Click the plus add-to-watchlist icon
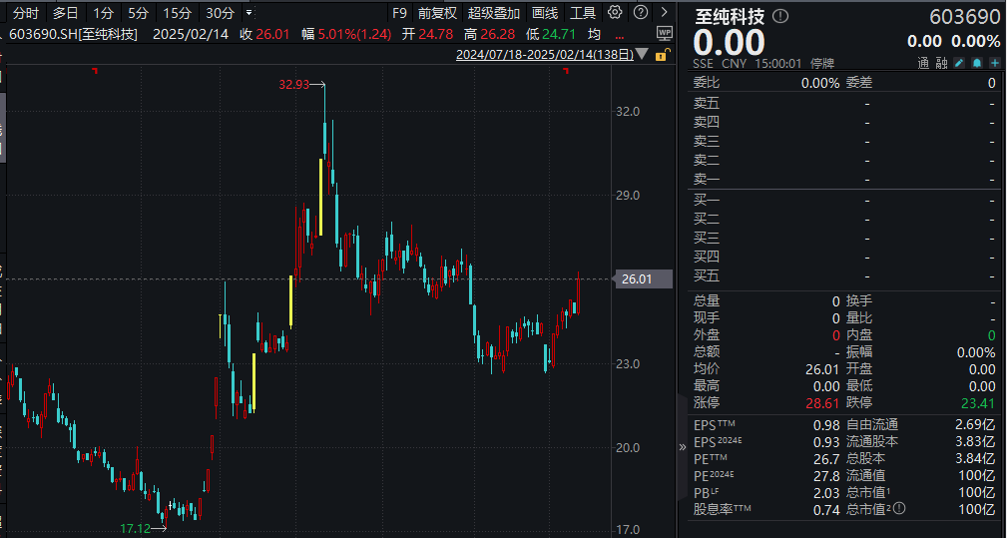 pyautogui.click(x=994, y=63)
